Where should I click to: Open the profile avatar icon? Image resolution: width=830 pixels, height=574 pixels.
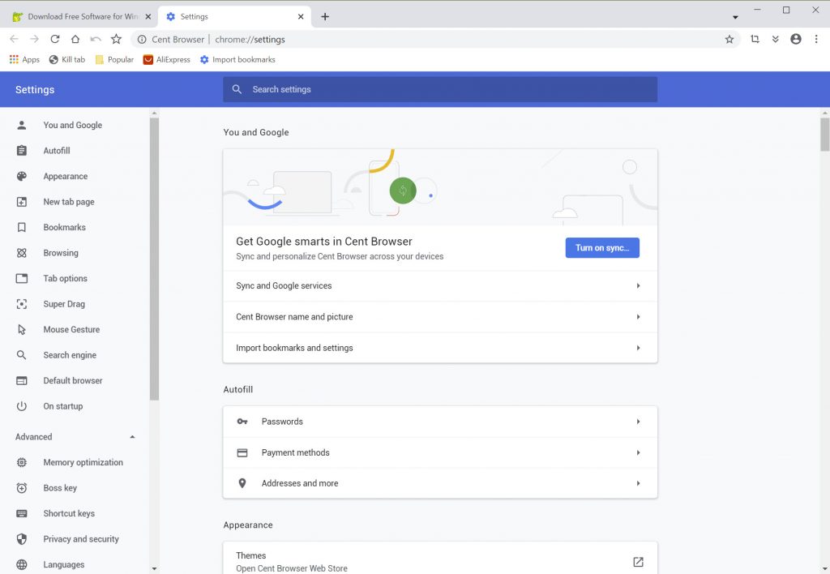tap(796, 39)
